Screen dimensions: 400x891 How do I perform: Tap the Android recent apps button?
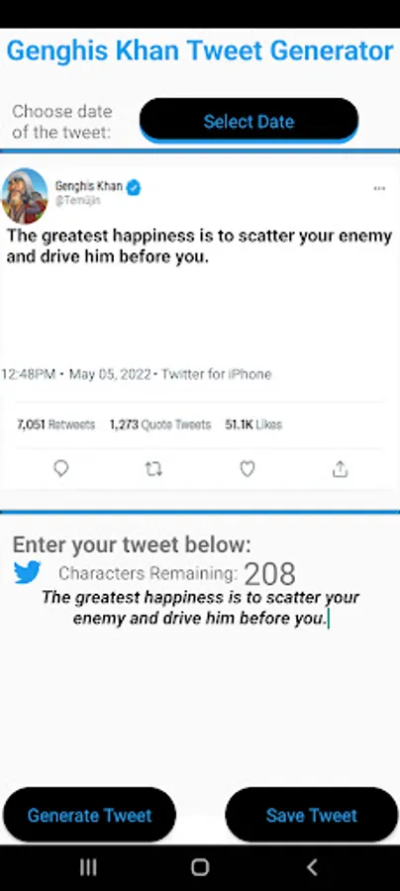click(88, 867)
